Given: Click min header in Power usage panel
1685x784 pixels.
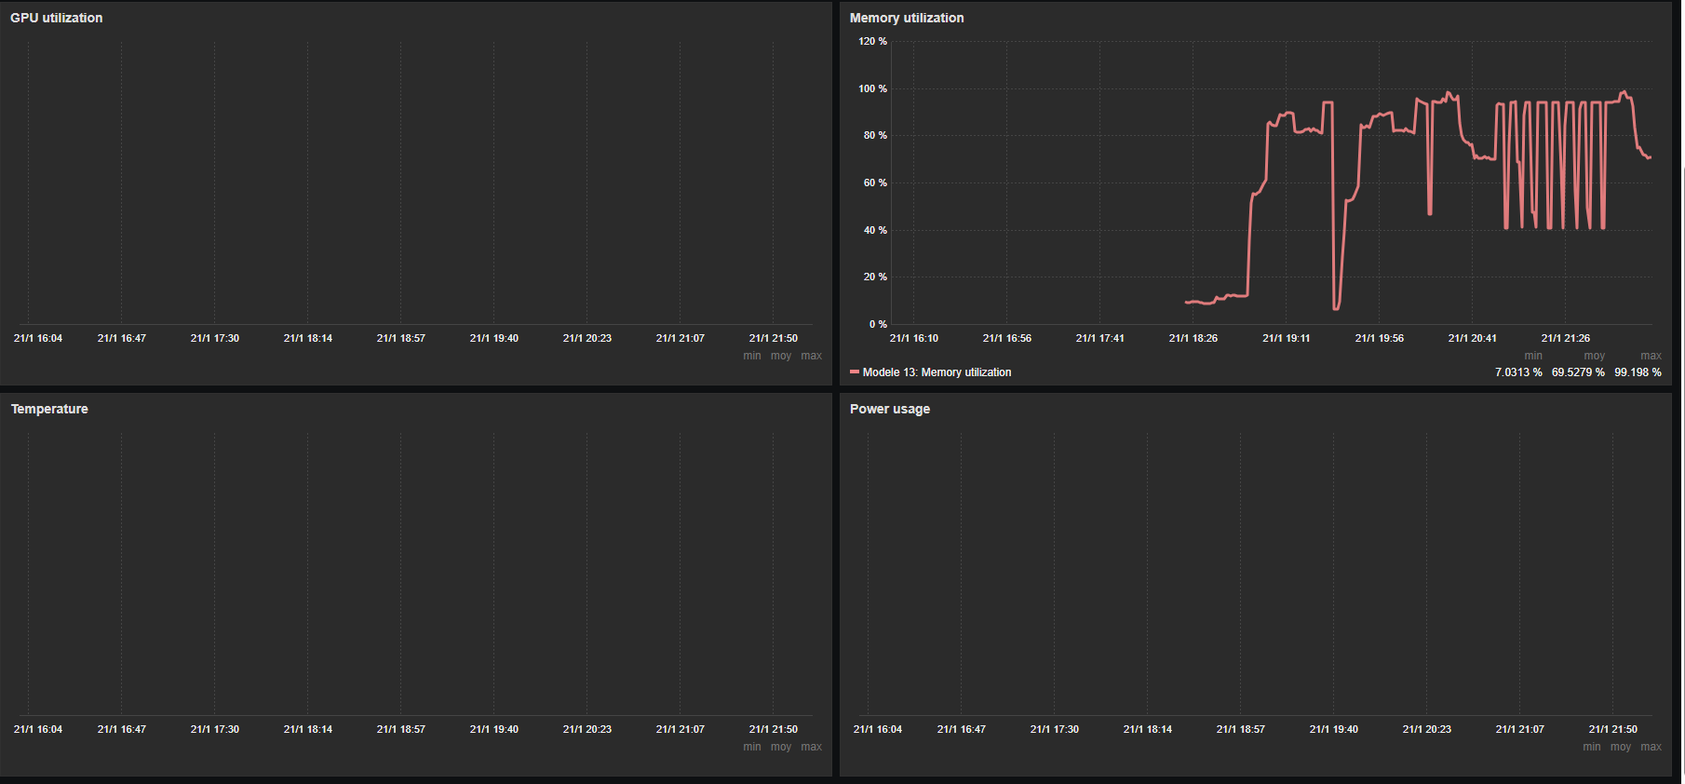Looking at the screenshot, I should (1592, 747).
